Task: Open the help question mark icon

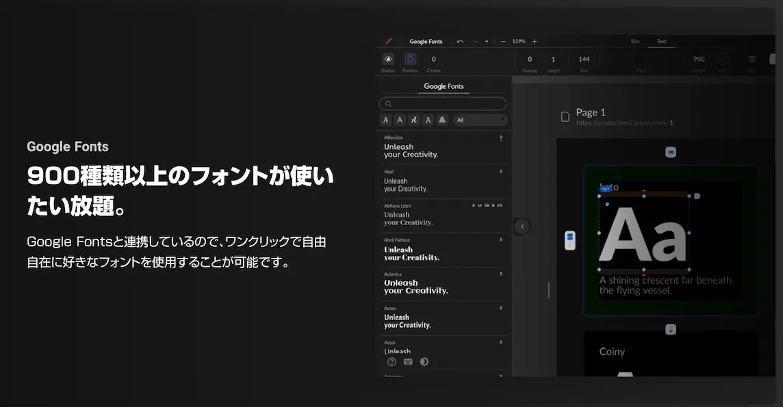Action: (391, 362)
